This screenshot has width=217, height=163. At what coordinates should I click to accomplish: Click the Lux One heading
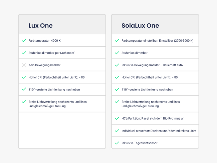coord(40,26)
